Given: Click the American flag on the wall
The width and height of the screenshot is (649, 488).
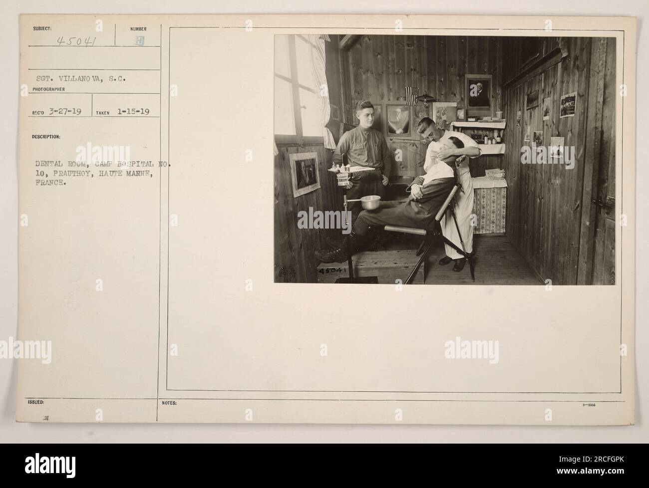Looking at the screenshot, I should click(x=411, y=96).
